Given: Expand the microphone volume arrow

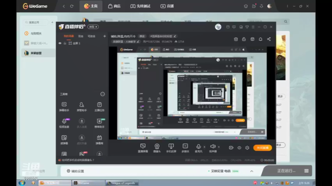Looking at the screenshot, I should click(x=204, y=147).
